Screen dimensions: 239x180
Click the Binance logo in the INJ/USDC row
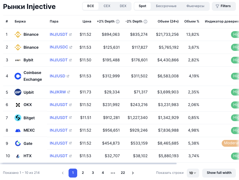[x=18, y=47]
